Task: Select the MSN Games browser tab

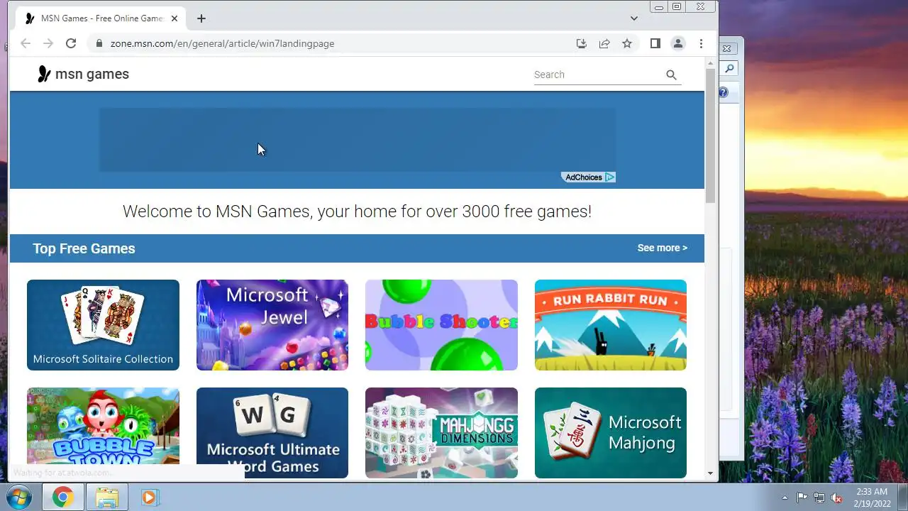Action: click(x=101, y=18)
